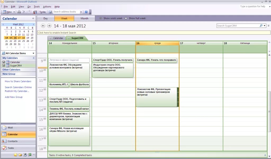Uncheck the Calendar checkbox under My Calendars
271x159 pixels.
[x=3, y=62]
